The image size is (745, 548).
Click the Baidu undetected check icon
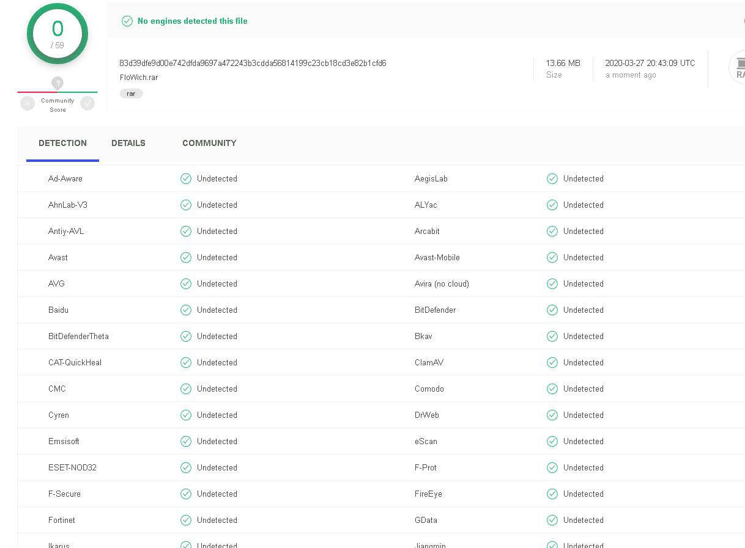point(186,310)
